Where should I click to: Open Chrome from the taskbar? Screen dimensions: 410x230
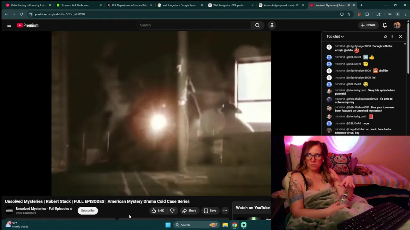pos(234,225)
